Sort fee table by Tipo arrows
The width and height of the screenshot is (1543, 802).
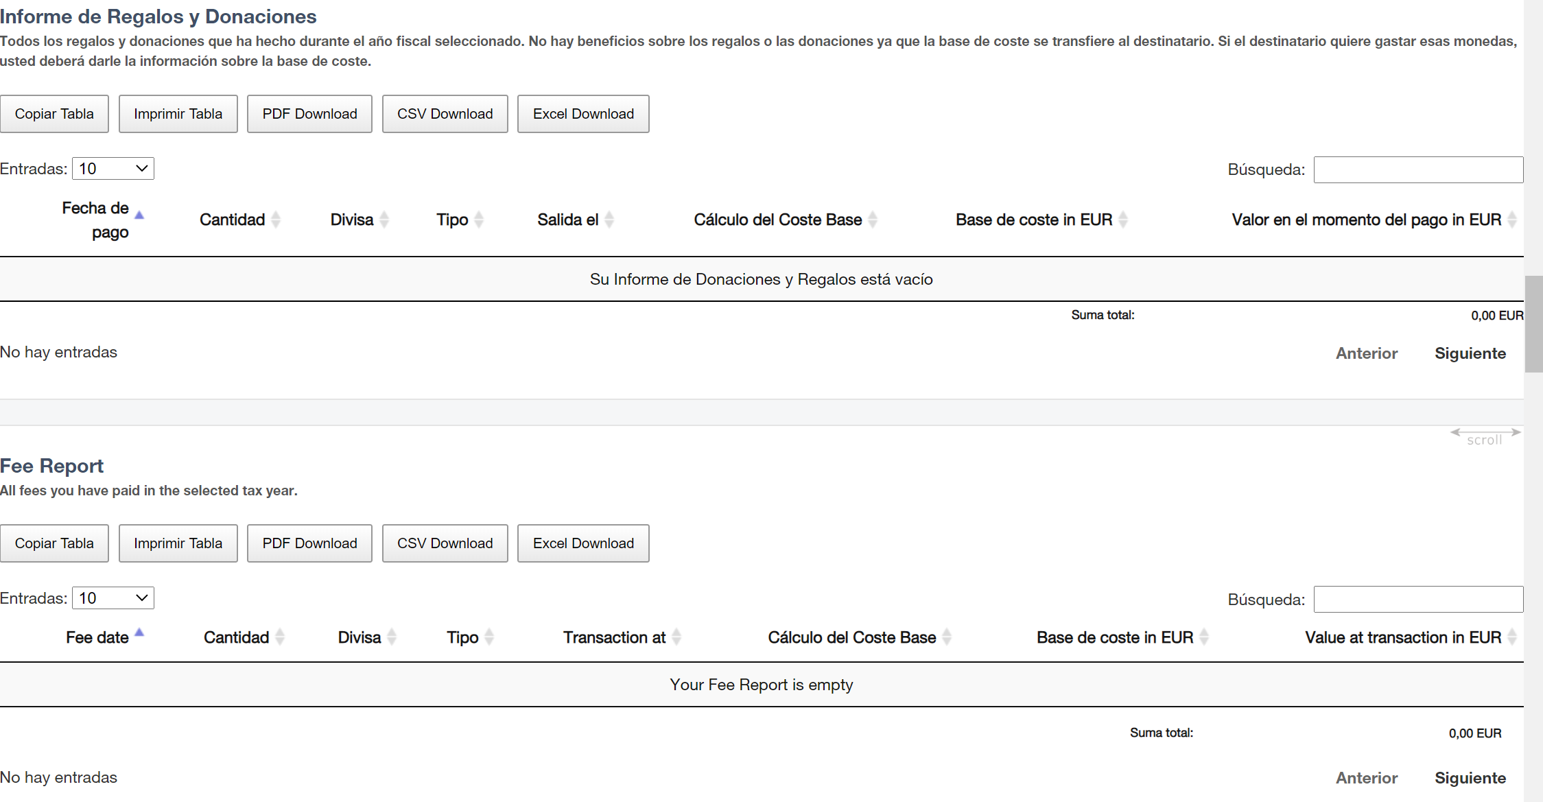click(x=489, y=637)
